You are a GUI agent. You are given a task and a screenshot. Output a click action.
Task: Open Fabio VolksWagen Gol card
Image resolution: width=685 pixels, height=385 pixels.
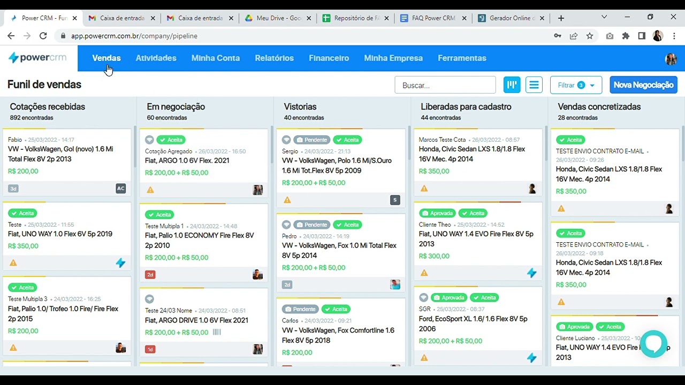pyautogui.click(x=67, y=162)
